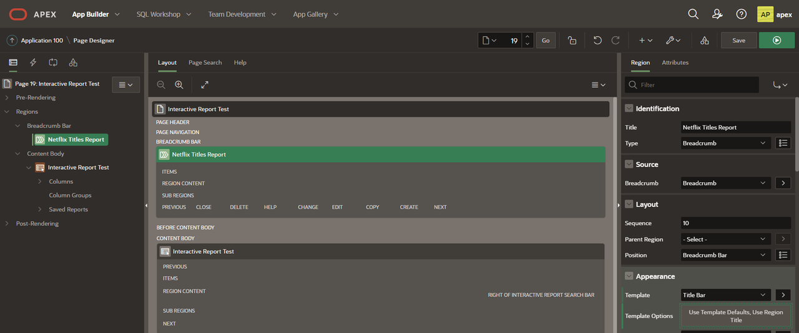The image size is (799, 333).
Task: Run the page with play button
Action: (777, 40)
